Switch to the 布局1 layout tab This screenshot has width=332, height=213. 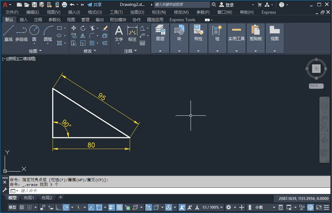pos(29,198)
